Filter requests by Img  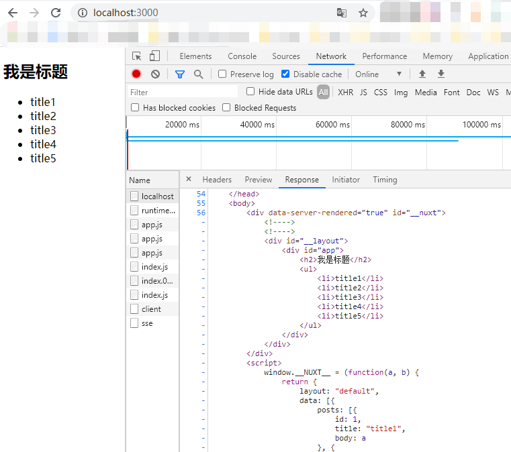tap(401, 93)
